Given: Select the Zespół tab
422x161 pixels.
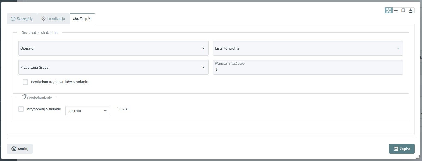Looking at the screenshot, I should click(82, 19).
